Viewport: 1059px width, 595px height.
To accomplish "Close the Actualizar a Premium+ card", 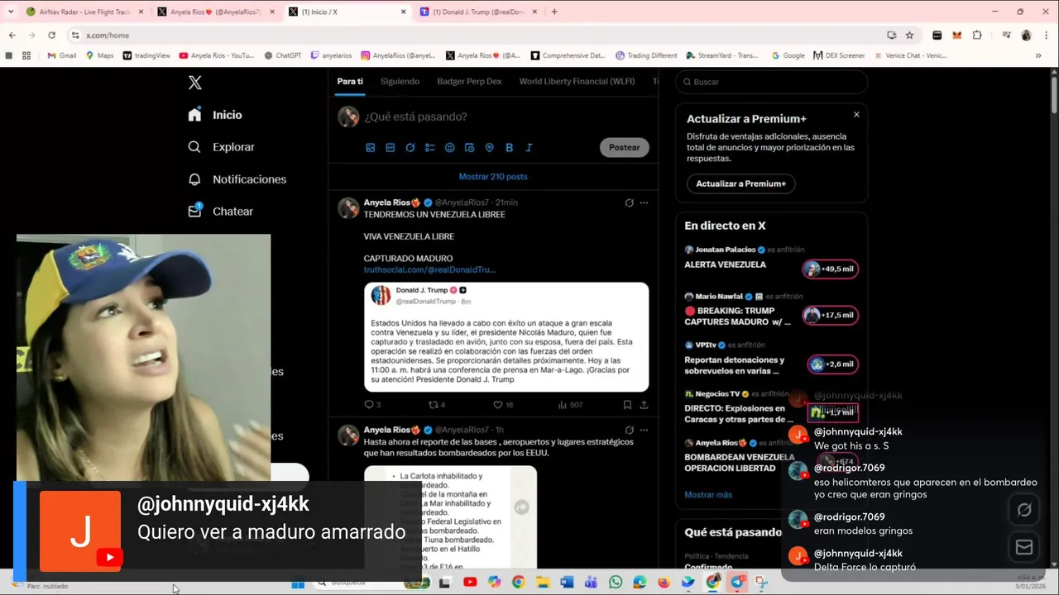I will [856, 115].
